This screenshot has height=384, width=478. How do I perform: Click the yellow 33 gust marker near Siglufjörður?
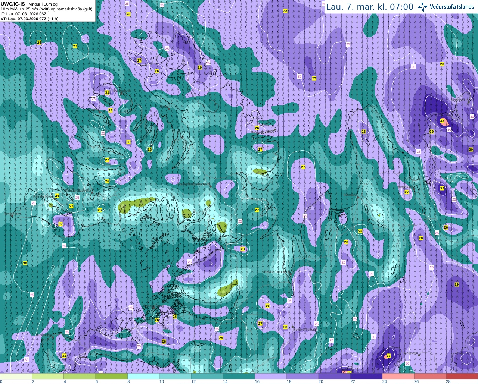coord(442,121)
